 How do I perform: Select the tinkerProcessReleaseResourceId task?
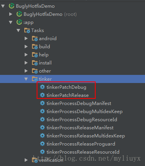pos(83,152)
